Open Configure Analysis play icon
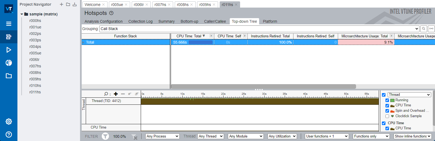Viewport: 435px width, 141px height. click(9, 50)
